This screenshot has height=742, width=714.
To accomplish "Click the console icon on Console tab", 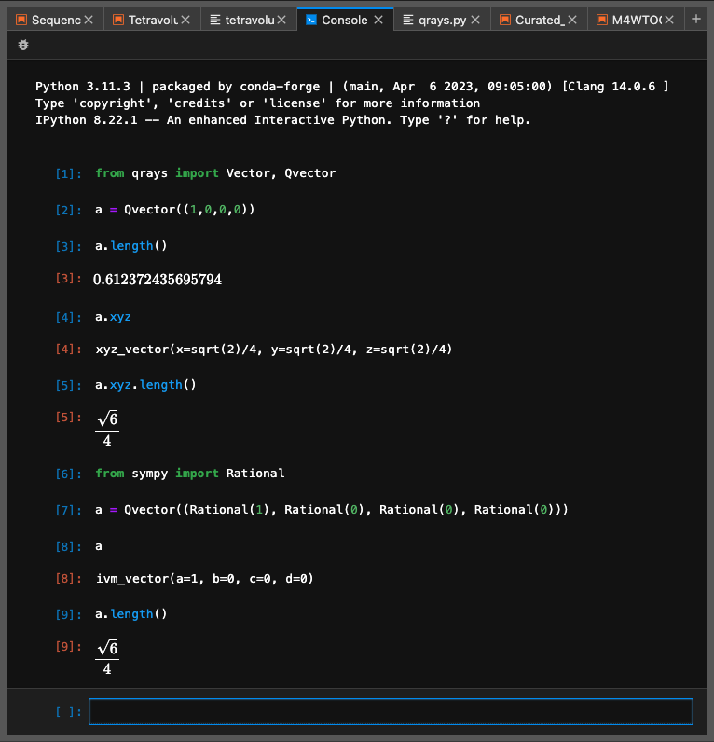I will click(x=311, y=20).
